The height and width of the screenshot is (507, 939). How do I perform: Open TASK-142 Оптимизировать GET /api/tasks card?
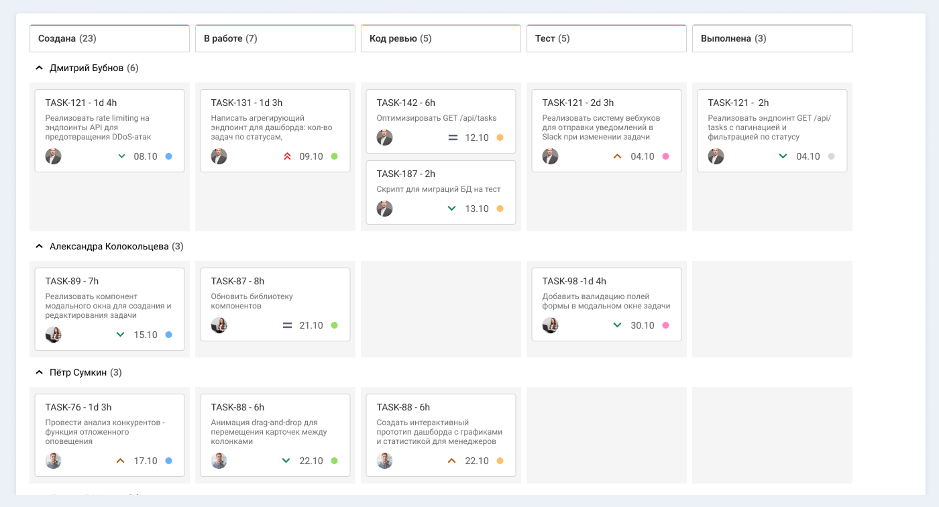click(x=441, y=121)
